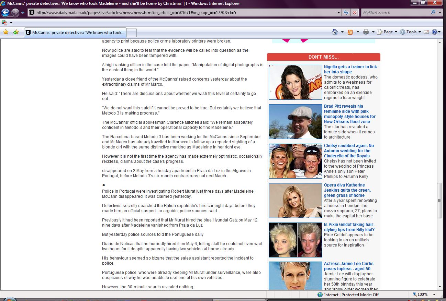Click the Print icon in toolbar
Image resolution: width=446 pixels, height=301 pixels.
[366, 32]
